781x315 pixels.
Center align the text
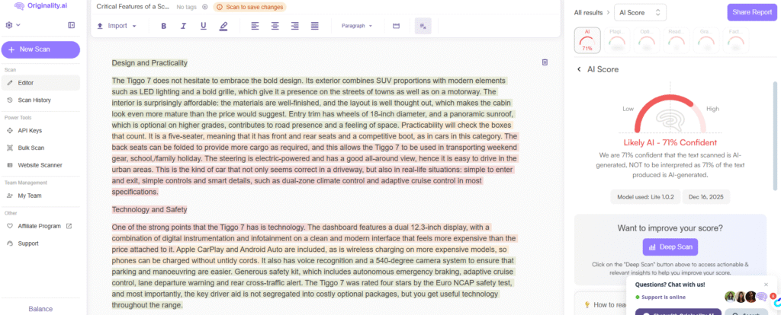275,26
